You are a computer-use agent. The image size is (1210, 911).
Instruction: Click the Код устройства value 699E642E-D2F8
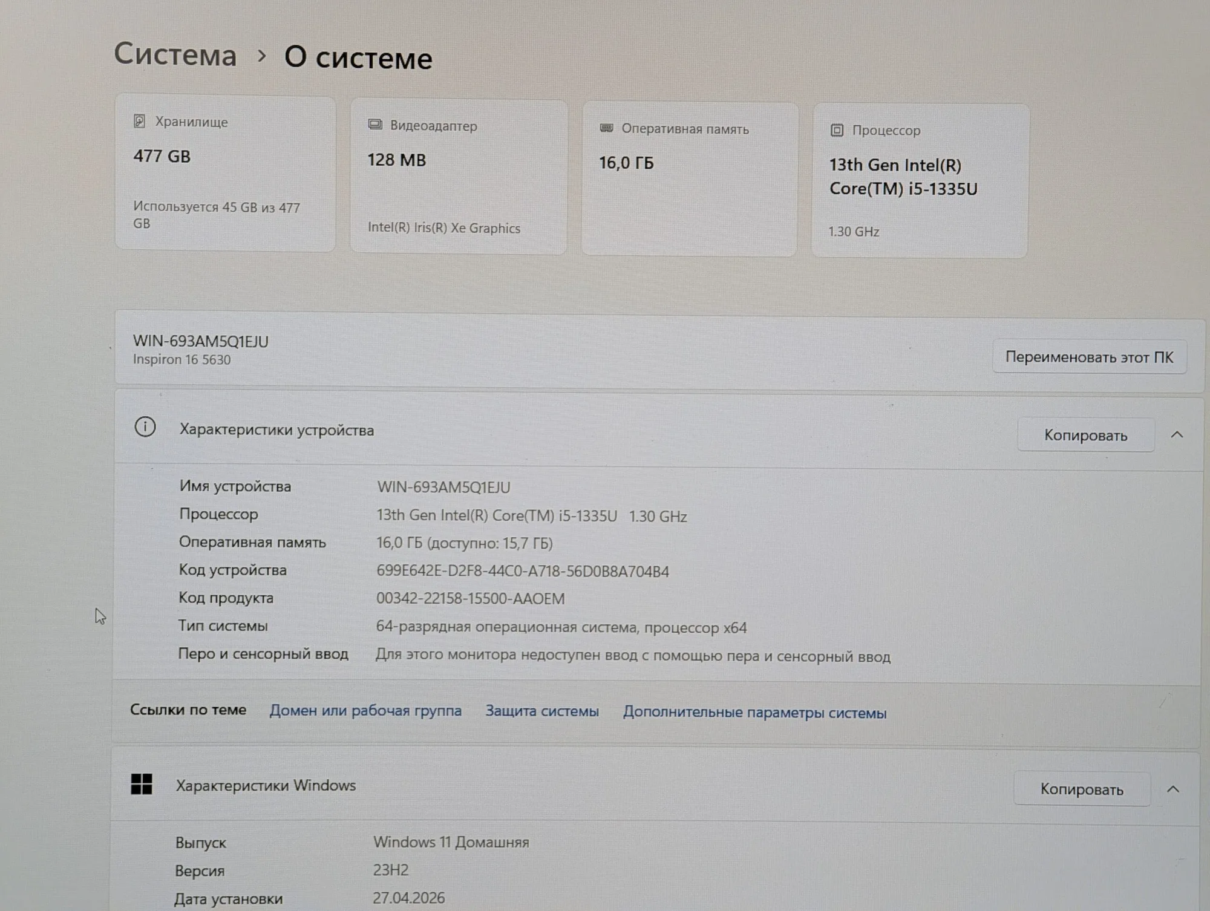click(523, 571)
